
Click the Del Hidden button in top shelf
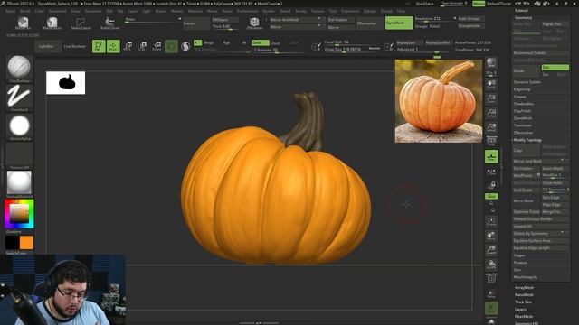coord(340,20)
